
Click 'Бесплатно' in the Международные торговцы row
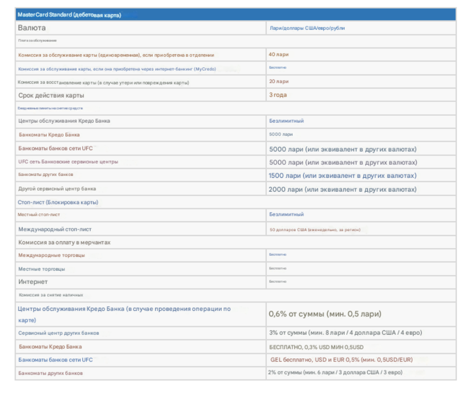(x=277, y=255)
